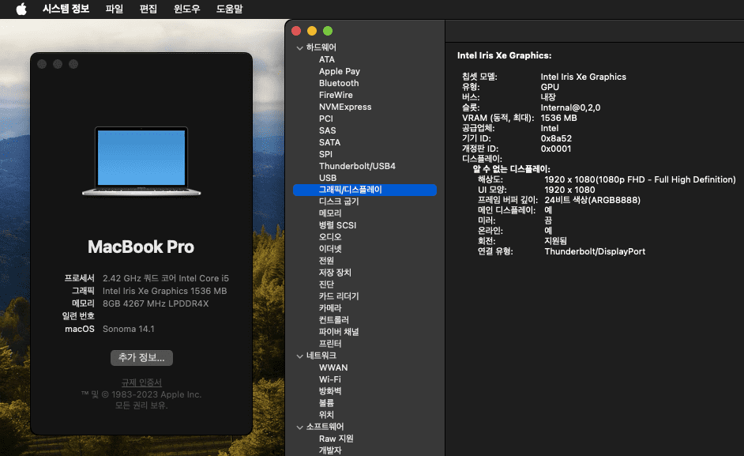This screenshot has width=744, height=456.
Task: Open the 규제 인증서 link
Action: click(x=141, y=383)
